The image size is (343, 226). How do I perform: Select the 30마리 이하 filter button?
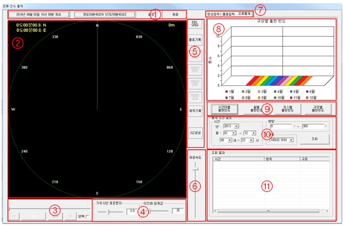(x=195, y=70)
